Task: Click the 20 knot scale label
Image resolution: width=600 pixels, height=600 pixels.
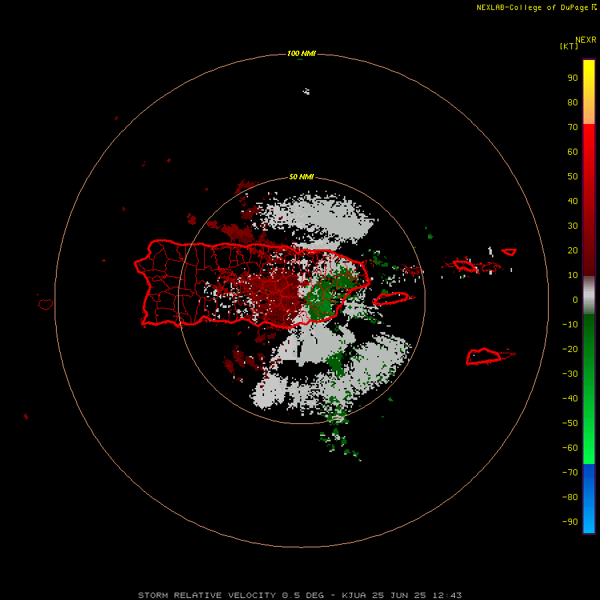Action: pyautogui.click(x=573, y=250)
